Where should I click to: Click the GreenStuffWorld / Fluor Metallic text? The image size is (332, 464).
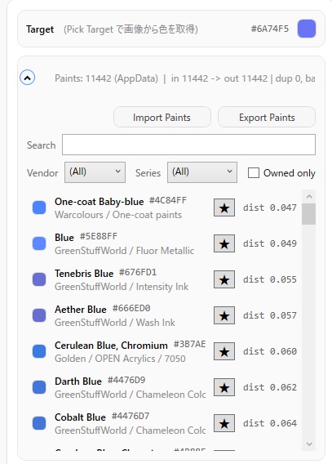pyautogui.click(x=124, y=251)
